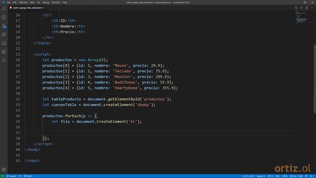Click the Run play icon in editor toolbar
The height and width of the screenshot is (178, 316).
(301, 8)
